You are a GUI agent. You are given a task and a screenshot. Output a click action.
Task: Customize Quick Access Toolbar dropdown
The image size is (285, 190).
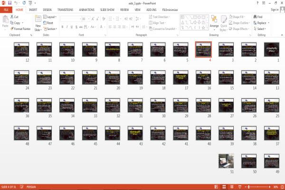35,3
